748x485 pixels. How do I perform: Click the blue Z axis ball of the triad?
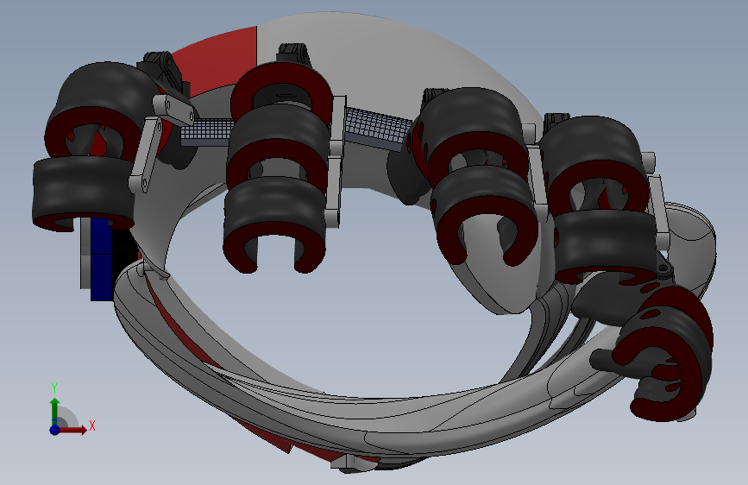coord(54,430)
